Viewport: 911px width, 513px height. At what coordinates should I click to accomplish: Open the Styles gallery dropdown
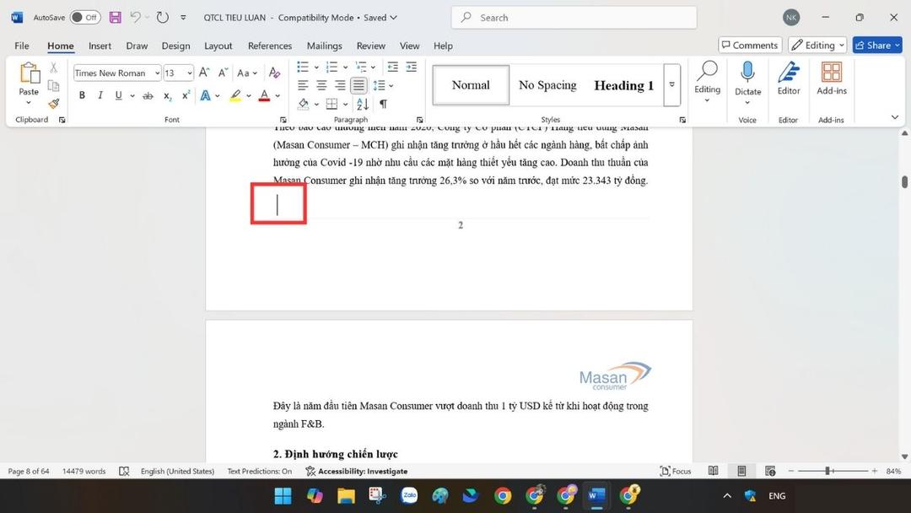(x=671, y=84)
